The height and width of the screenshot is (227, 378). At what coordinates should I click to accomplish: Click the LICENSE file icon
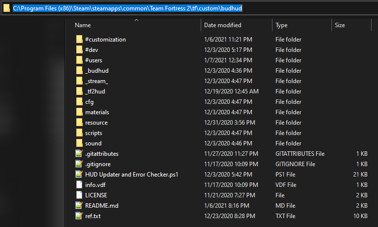[79, 195]
